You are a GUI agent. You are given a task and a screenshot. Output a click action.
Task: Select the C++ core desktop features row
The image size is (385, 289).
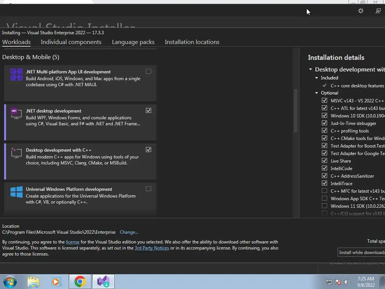pos(353,85)
